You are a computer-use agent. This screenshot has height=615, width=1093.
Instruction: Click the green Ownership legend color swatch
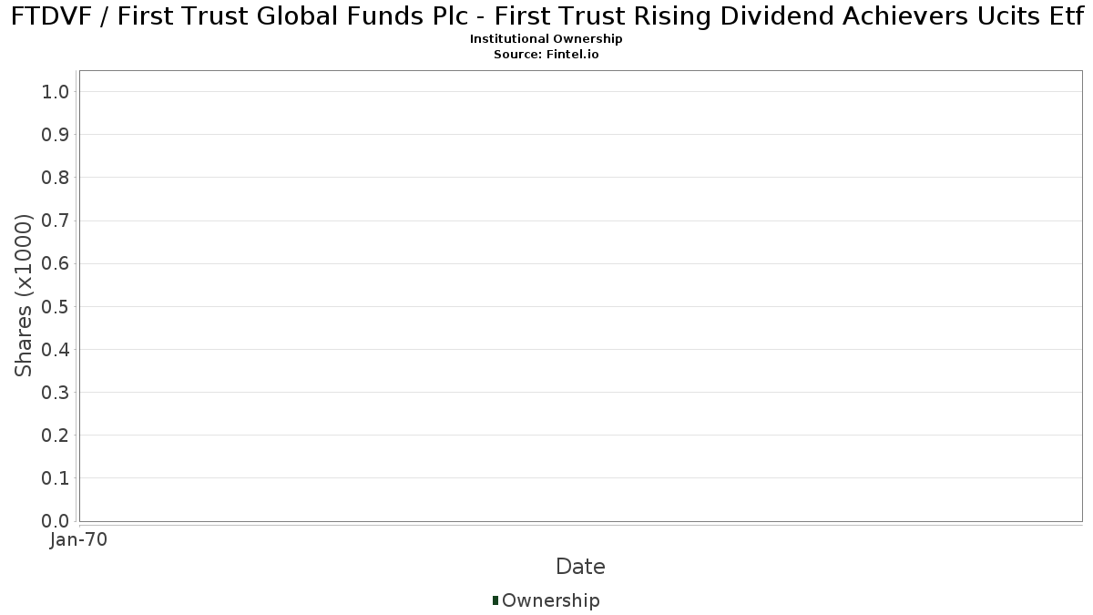pos(495,600)
